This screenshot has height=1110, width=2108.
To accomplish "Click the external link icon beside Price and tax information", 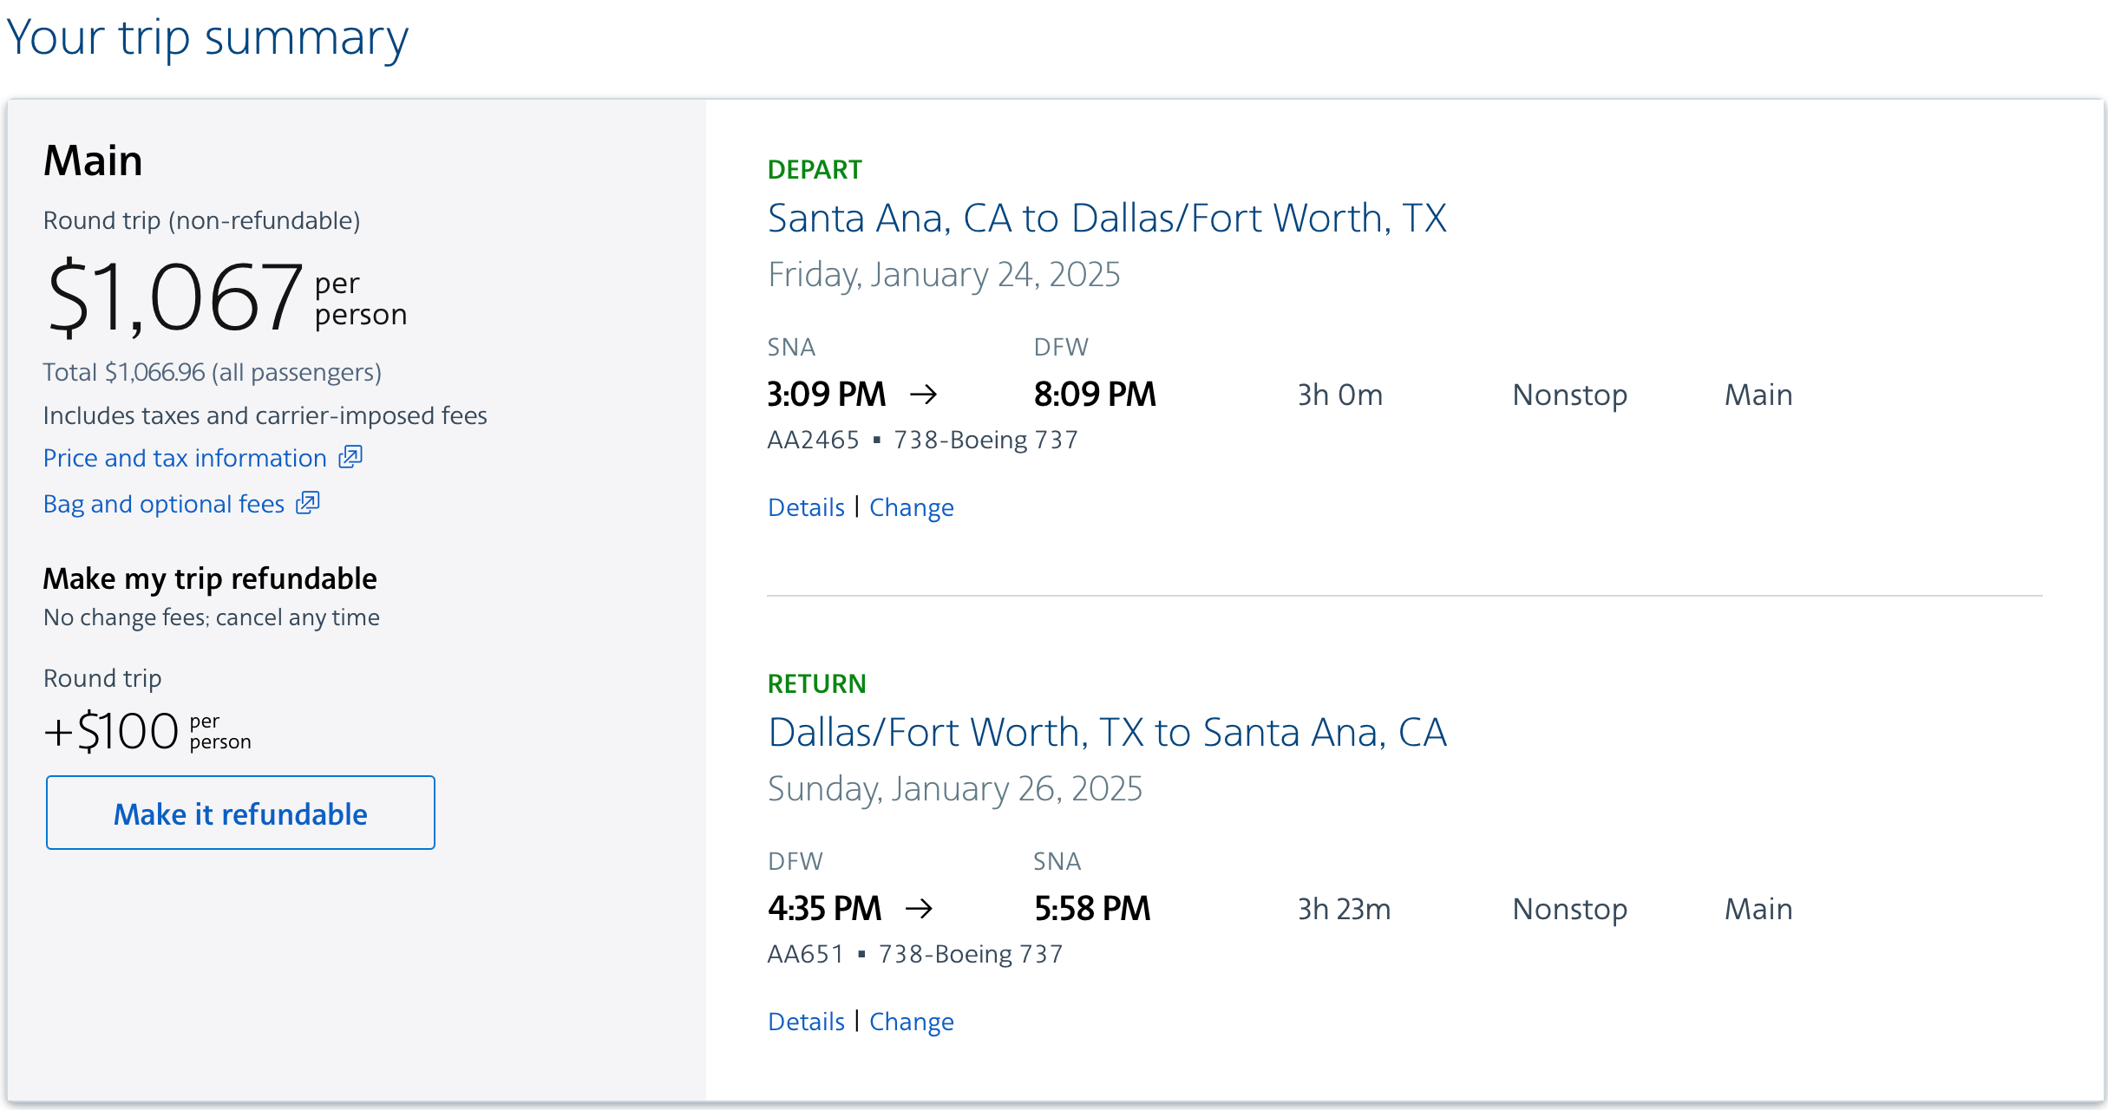I will (350, 457).
